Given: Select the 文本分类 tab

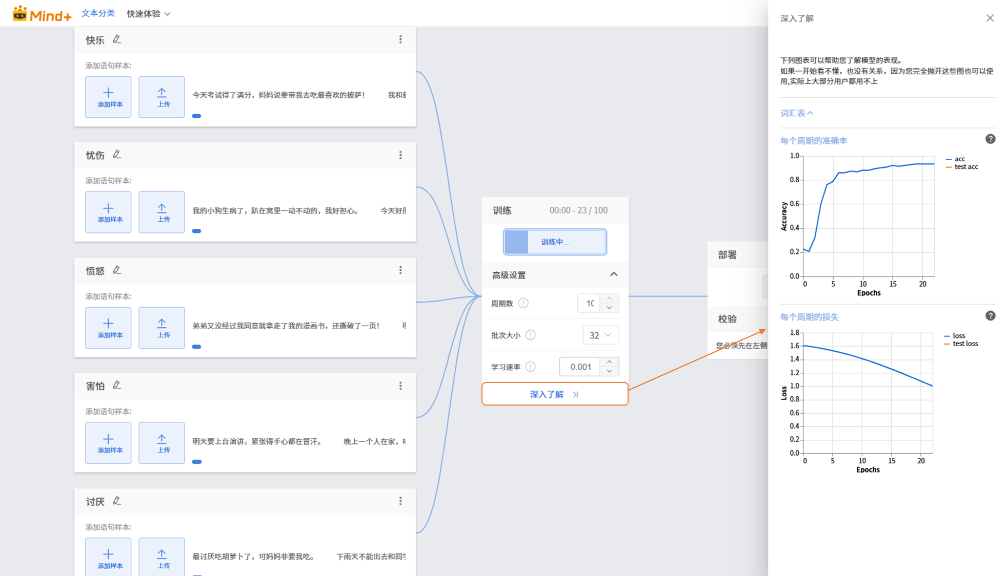Looking at the screenshot, I should pos(98,13).
